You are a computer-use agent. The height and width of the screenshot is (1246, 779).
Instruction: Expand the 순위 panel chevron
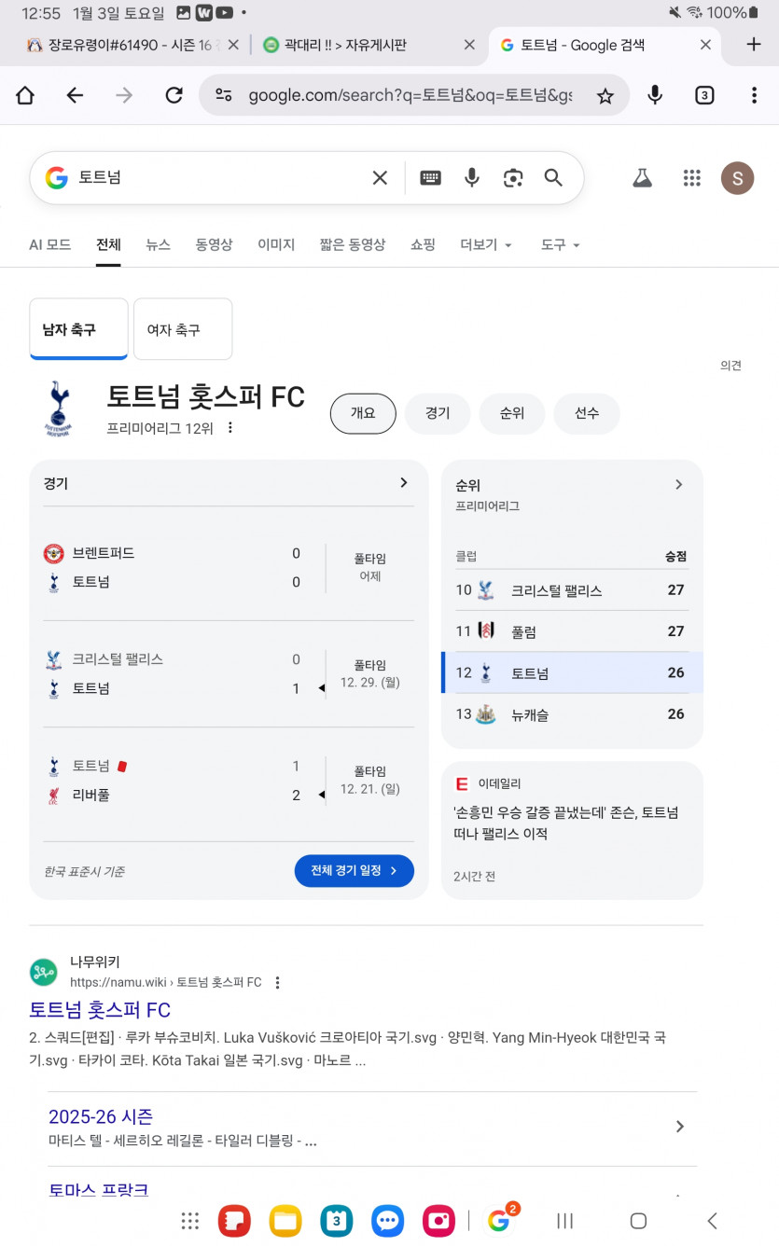click(x=678, y=484)
